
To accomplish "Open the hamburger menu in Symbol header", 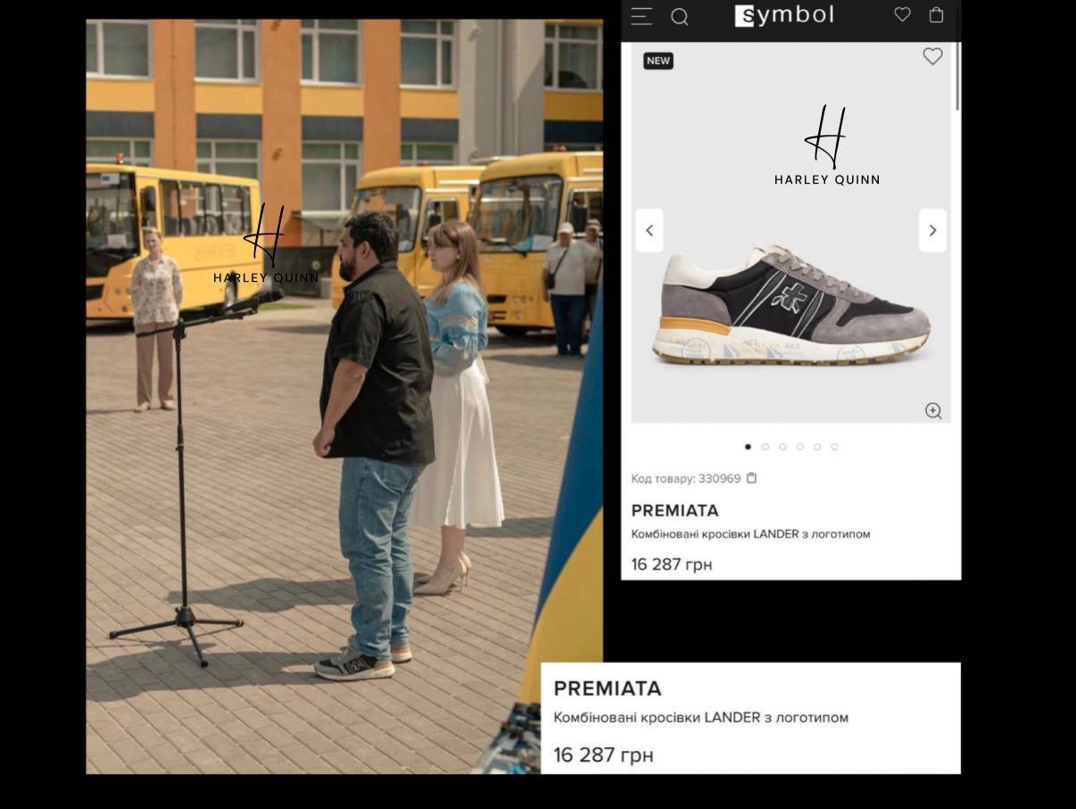I will coord(641,16).
